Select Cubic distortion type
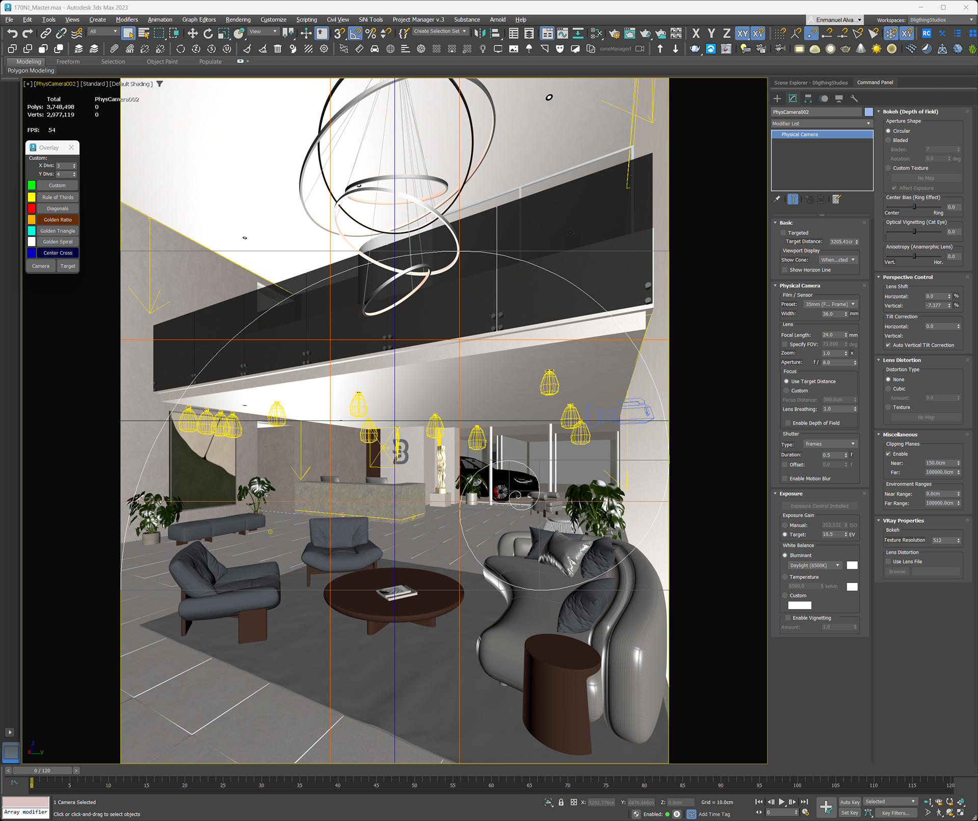This screenshot has width=978, height=821. [888, 389]
